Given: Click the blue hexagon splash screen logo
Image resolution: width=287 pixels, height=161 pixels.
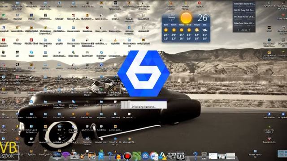Looking at the screenshot, I should [x=143, y=73].
